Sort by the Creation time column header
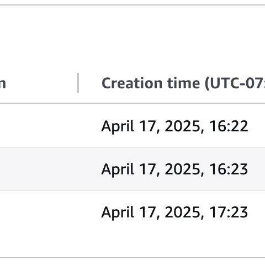 [183, 83]
